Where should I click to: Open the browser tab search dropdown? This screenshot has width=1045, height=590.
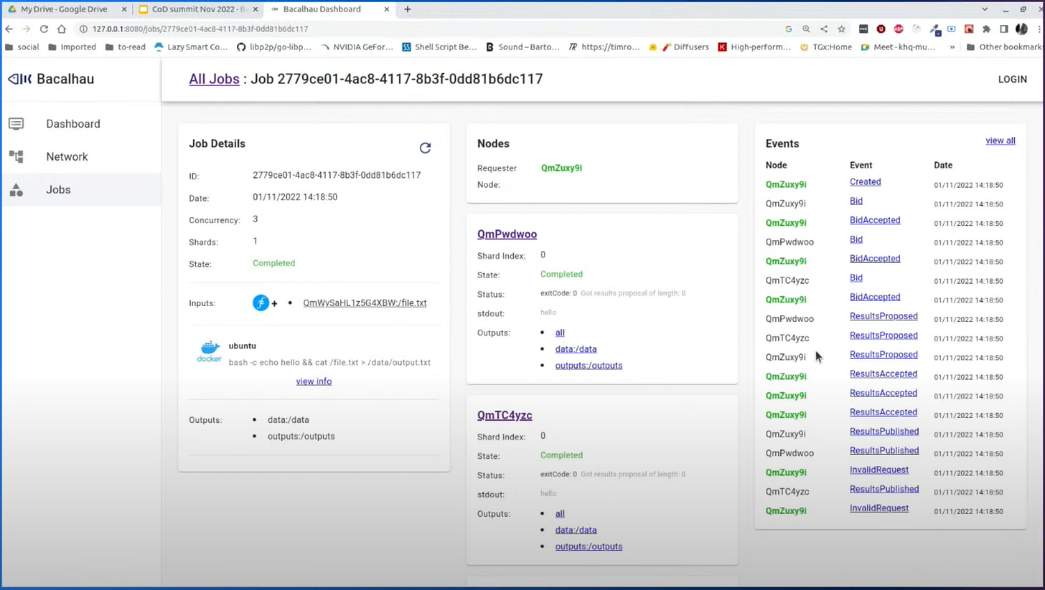(985, 9)
